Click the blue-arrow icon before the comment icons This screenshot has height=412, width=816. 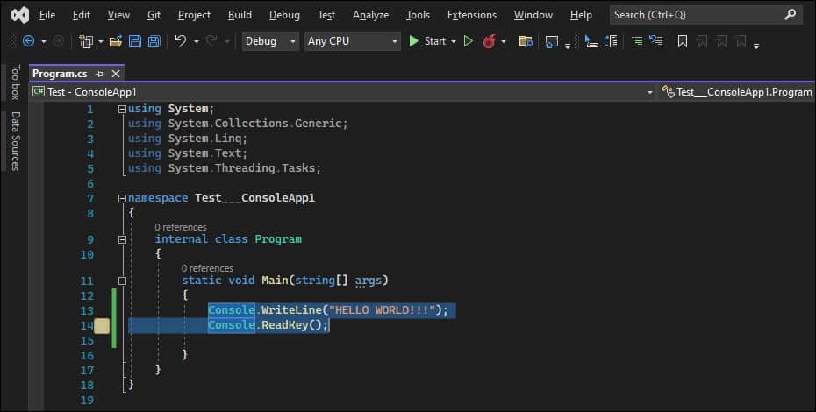591,41
